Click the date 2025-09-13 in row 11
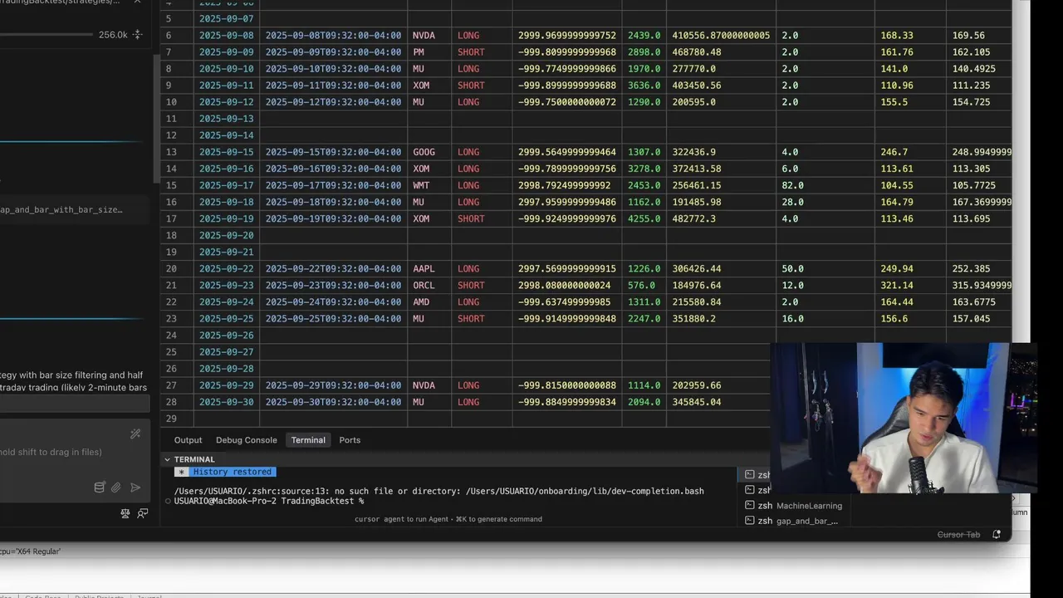Viewport: 1063px width, 598px height. [x=227, y=119]
